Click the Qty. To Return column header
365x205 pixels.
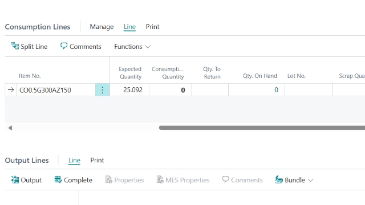click(x=212, y=73)
